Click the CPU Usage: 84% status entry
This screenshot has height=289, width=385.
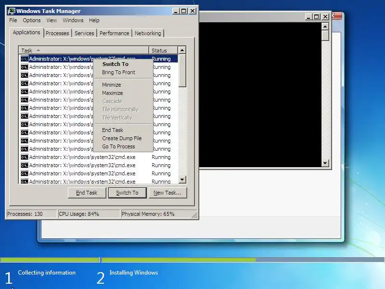coord(89,214)
